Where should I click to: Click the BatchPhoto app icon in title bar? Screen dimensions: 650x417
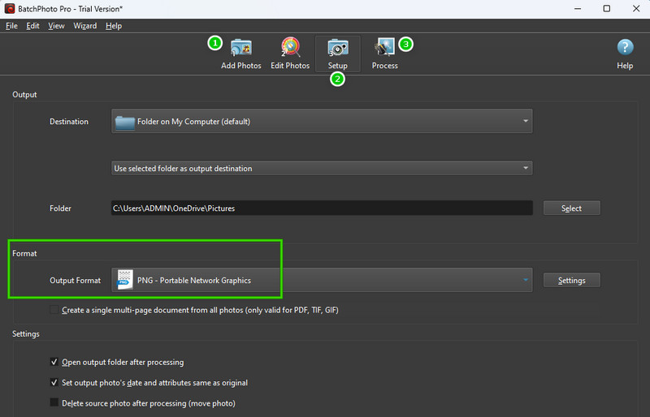coord(11,8)
